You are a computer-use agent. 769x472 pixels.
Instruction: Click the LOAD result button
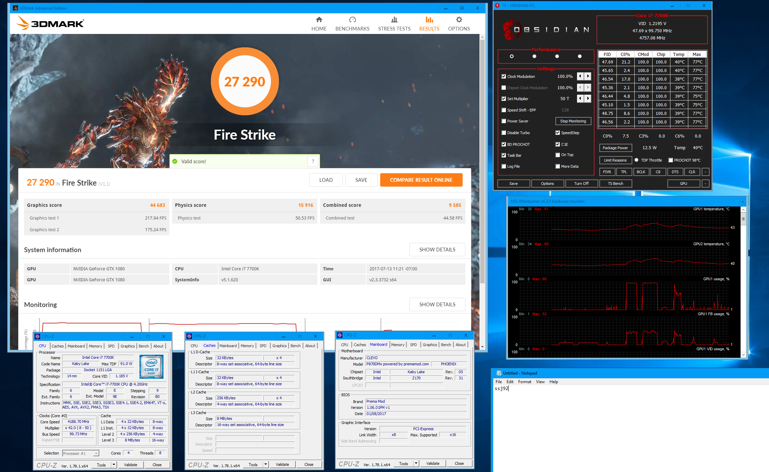[326, 180]
